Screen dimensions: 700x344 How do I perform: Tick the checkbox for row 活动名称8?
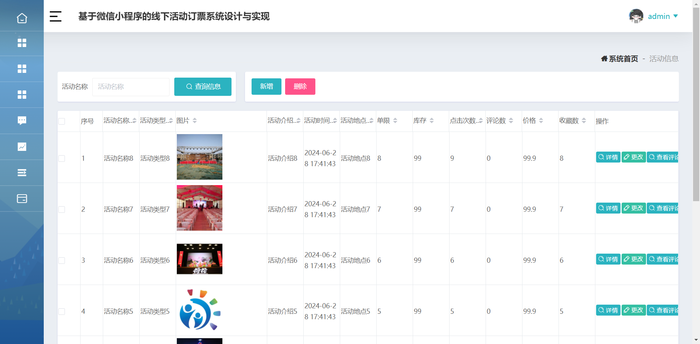pyautogui.click(x=61, y=158)
